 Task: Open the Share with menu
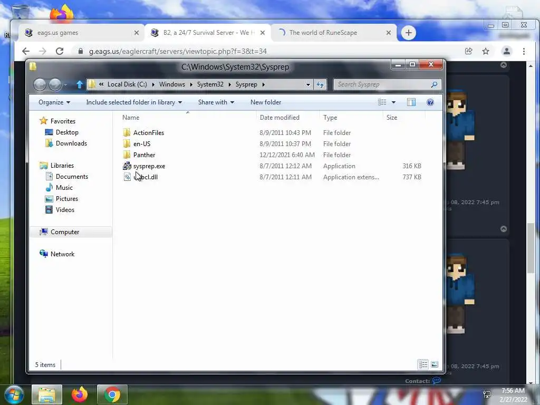click(216, 102)
